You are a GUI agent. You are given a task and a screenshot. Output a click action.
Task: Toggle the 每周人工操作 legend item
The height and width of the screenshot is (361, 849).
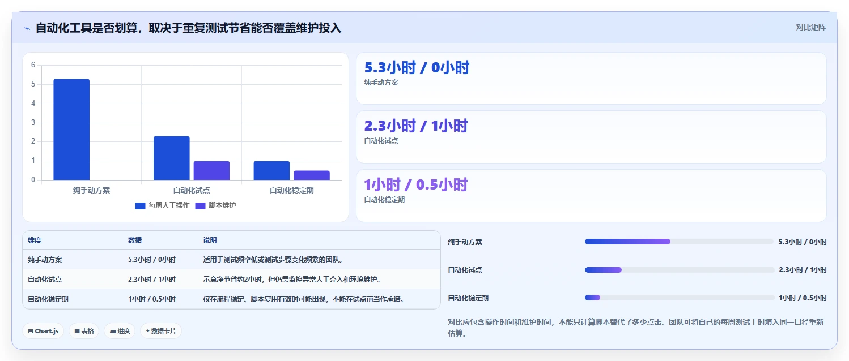click(162, 205)
